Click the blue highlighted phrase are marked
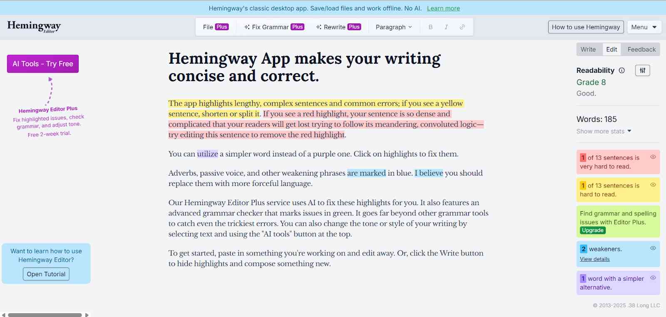 [366, 173]
